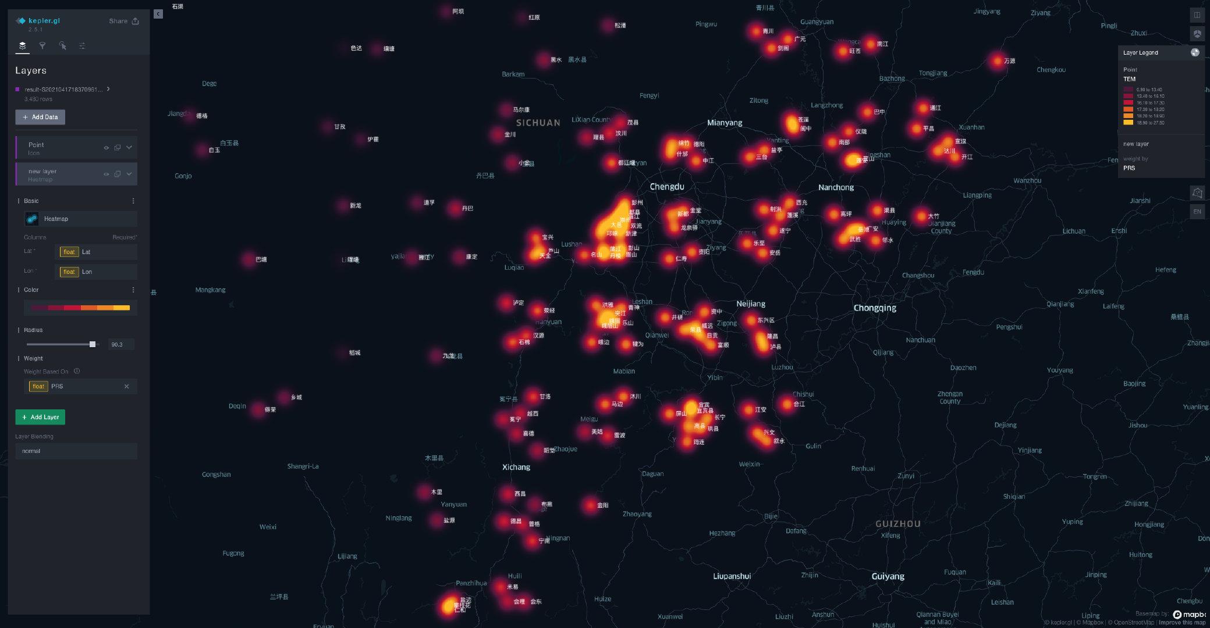Click the Add Layer button

40,417
